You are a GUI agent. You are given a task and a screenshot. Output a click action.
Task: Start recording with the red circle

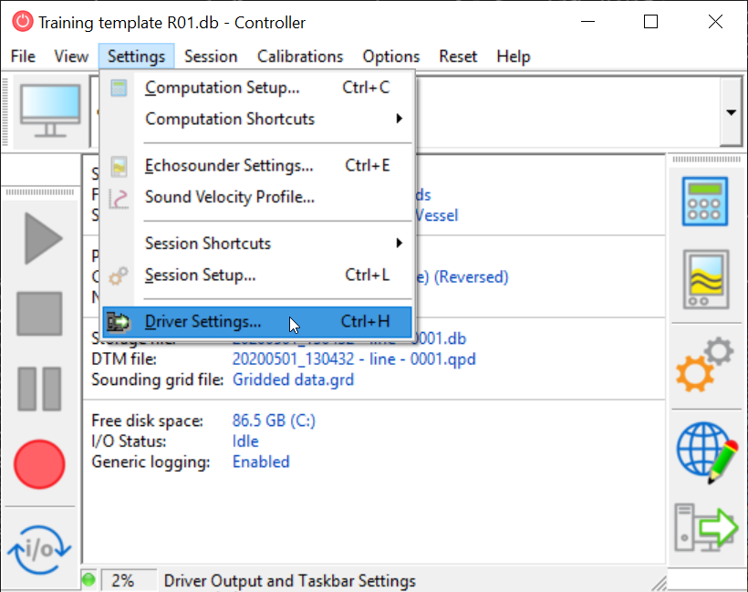(x=39, y=463)
